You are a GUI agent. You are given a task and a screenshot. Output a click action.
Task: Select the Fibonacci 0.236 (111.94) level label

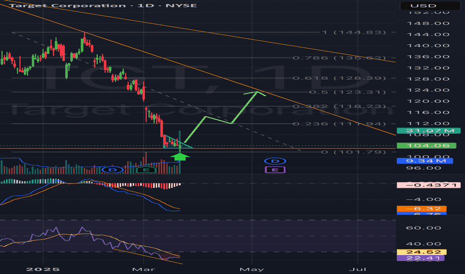(x=339, y=124)
